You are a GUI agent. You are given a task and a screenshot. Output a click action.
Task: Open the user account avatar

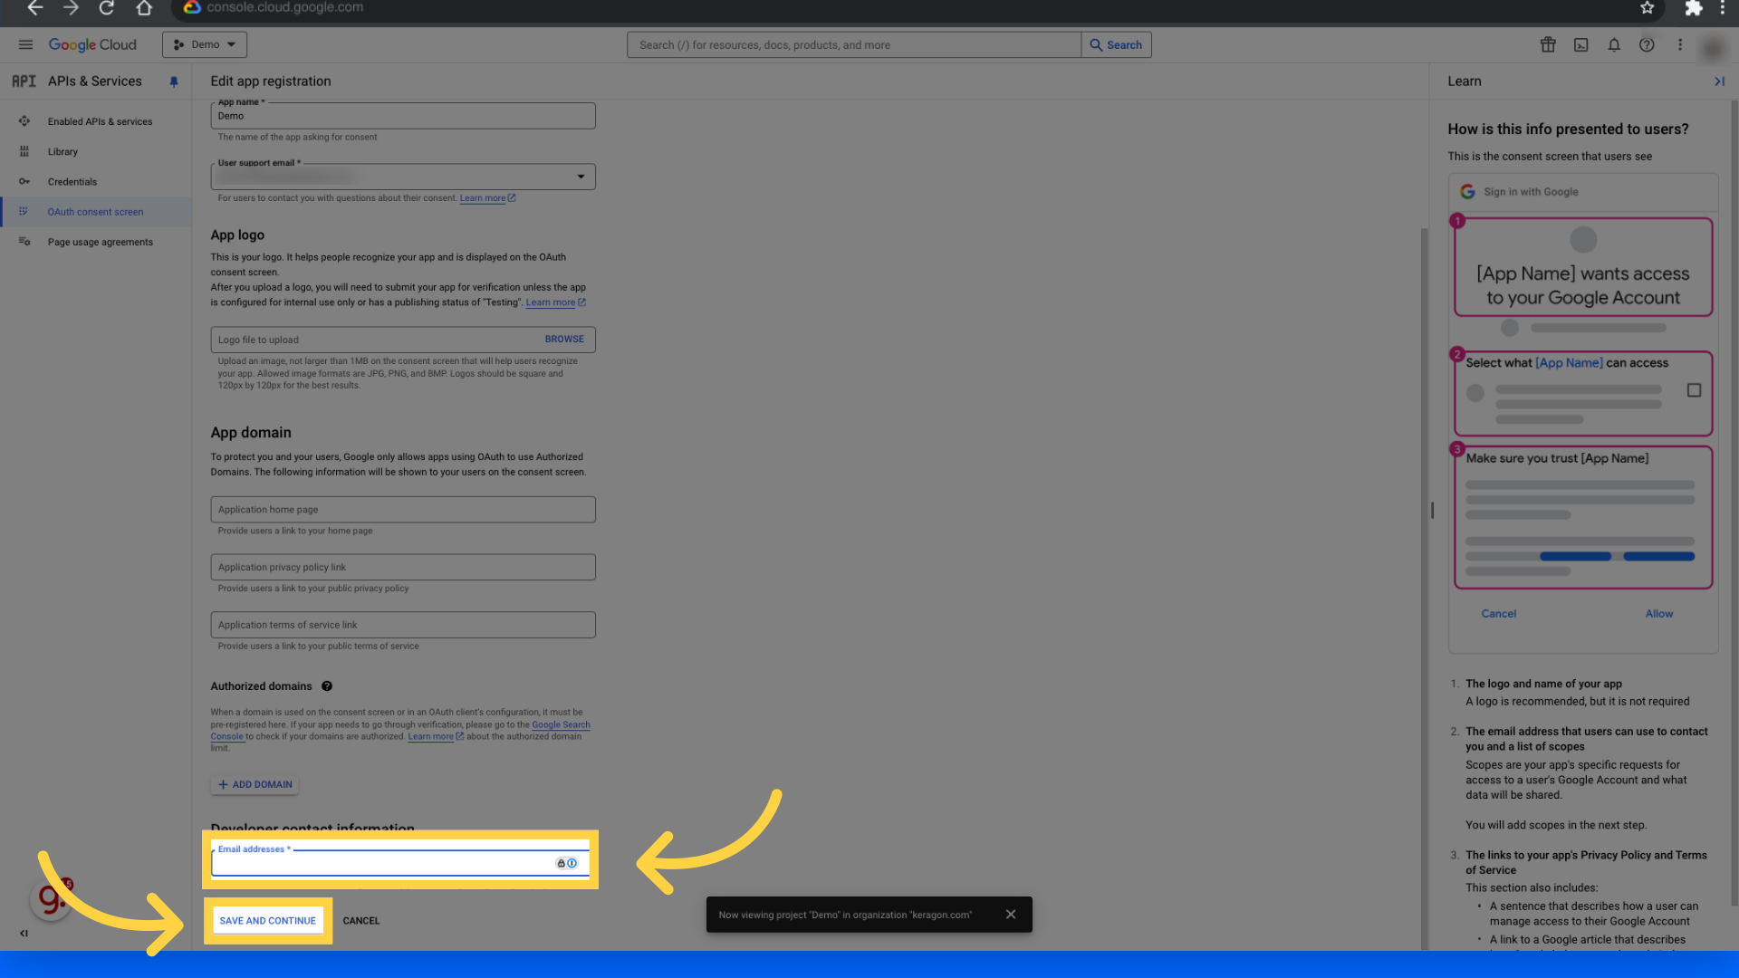(1713, 49)
